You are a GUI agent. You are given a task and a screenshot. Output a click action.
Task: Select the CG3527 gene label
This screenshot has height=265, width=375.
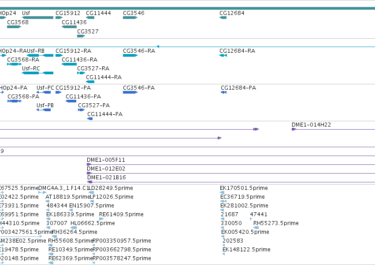coord(88,32)
